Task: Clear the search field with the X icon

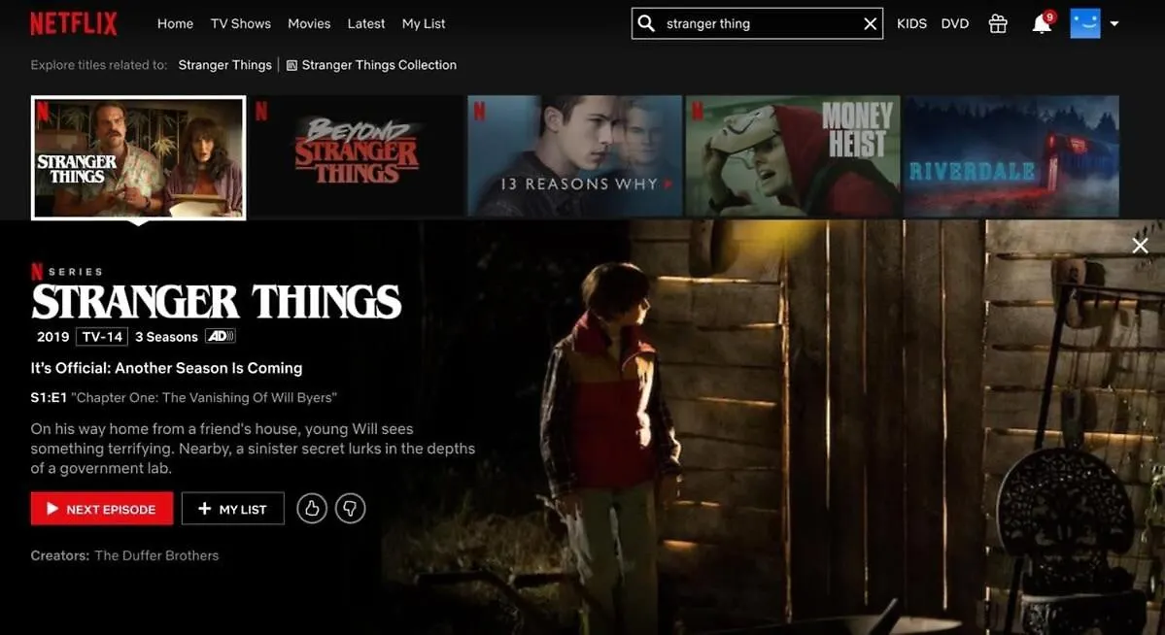Action: (870, 23)
